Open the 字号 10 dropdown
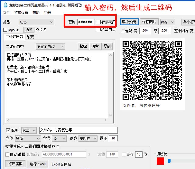This screenshot has height=169, width=195. [59, 138]
